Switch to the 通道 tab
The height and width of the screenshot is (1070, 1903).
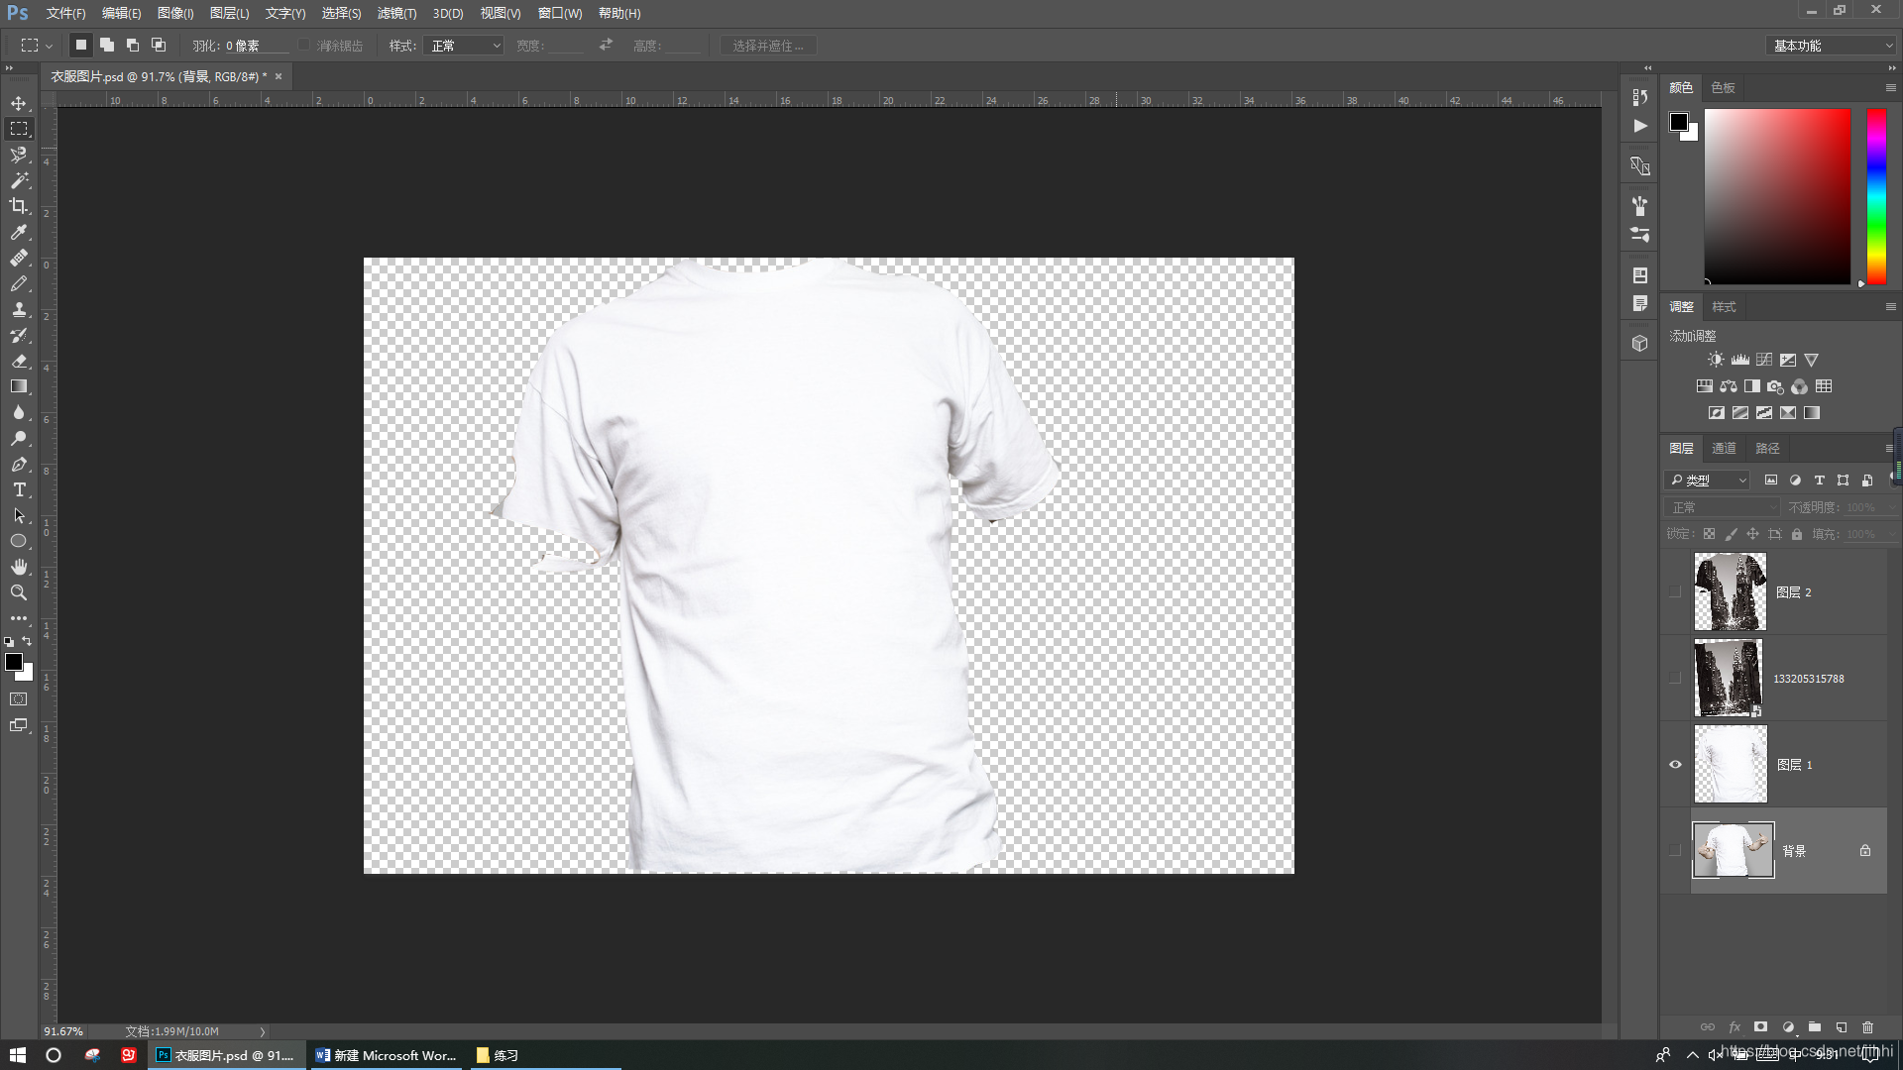[x=1724, y=449]
